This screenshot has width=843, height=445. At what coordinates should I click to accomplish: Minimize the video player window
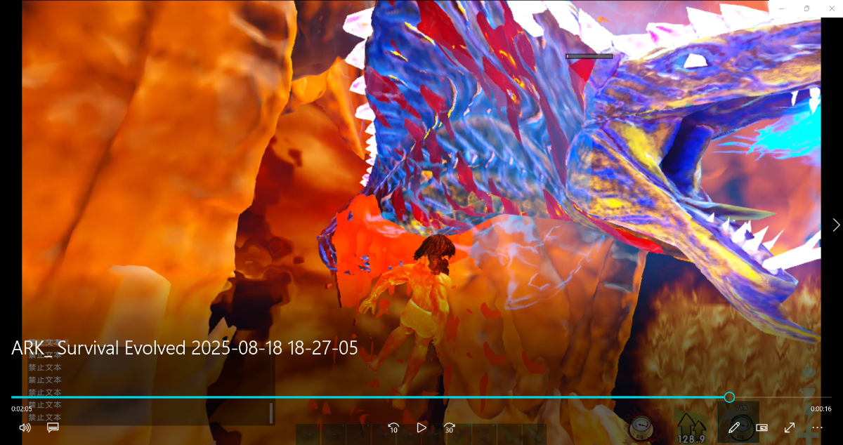(x=783, y=8)
